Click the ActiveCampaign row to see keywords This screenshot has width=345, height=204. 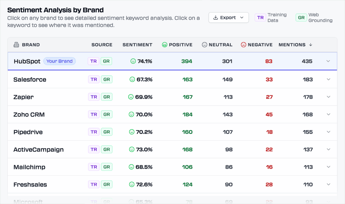38,149
